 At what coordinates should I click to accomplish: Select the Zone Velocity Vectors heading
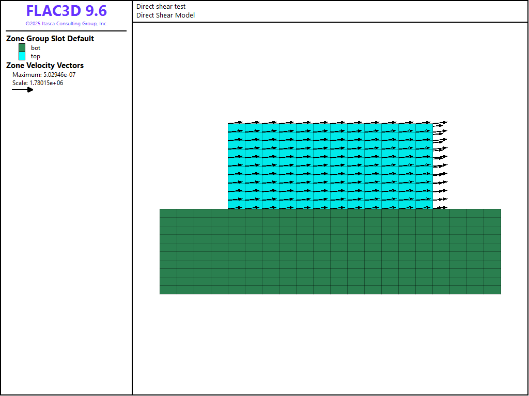pyautogui.click(x=45, y=65)
